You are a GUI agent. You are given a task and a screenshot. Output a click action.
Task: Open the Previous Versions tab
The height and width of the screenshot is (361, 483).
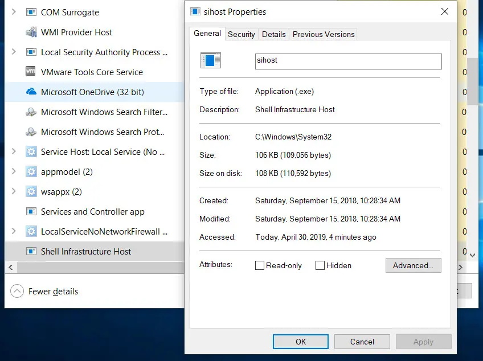(x=323, y=34)
